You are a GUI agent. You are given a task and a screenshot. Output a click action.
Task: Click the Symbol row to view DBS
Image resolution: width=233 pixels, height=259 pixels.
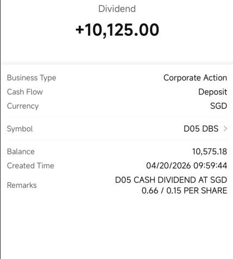point(117,129)
